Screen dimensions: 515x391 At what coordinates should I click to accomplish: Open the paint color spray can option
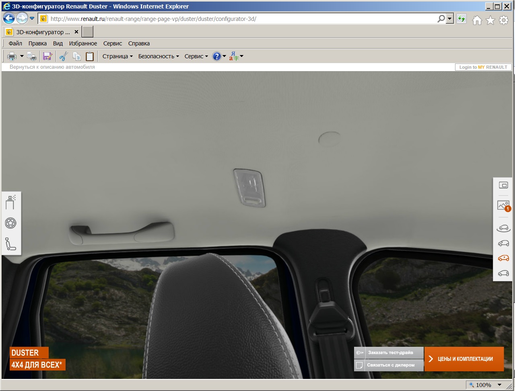[10, 202]
